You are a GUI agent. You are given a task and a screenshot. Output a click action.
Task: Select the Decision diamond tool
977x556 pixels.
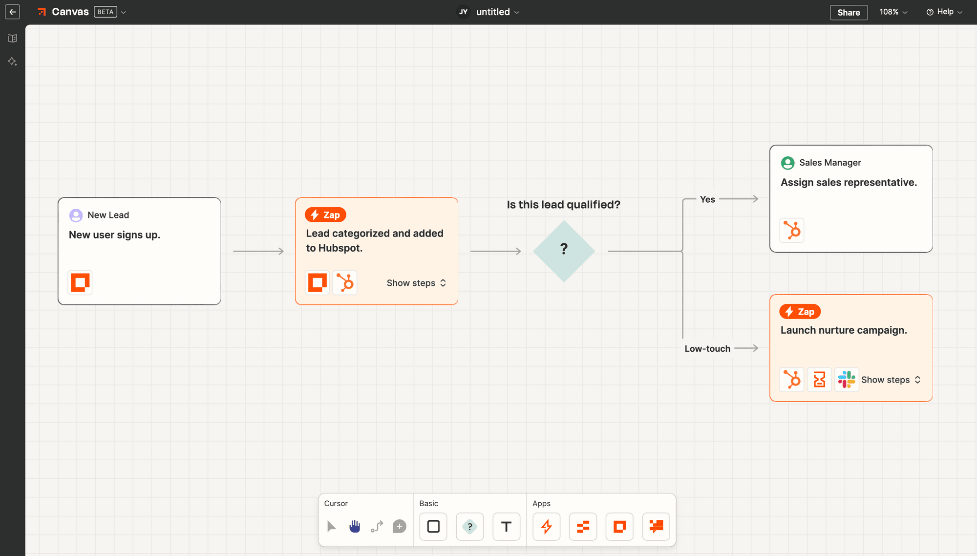coord(470,526)
